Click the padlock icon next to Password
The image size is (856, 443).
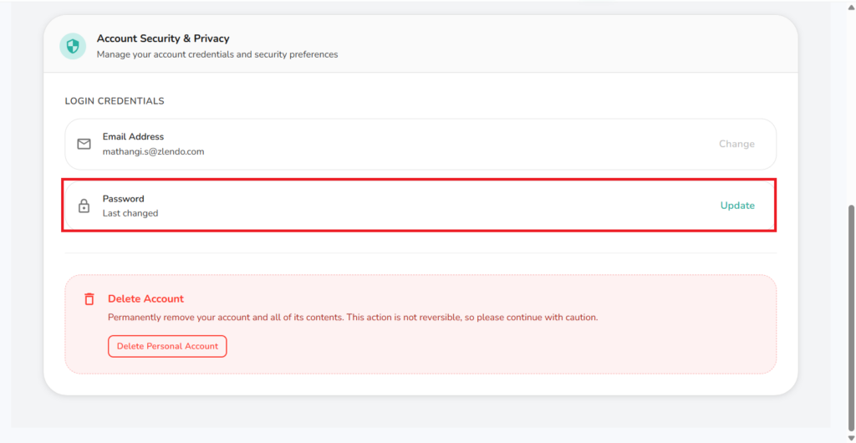pyautogui.click(x=84, y=206)
